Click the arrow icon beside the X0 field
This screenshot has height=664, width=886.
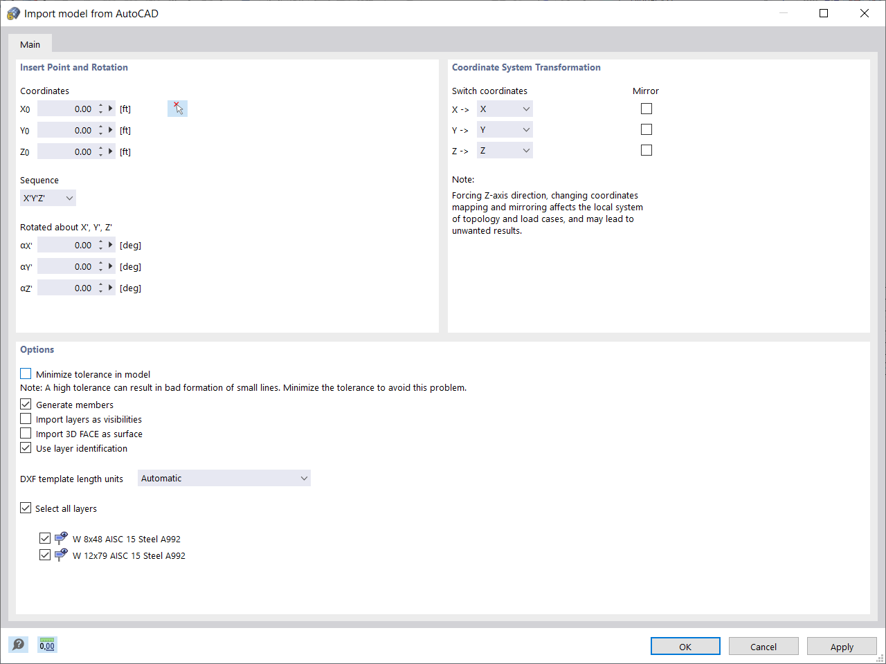[111, 109]
